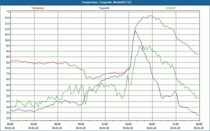Click the '8,0' y-axis value

8,62
